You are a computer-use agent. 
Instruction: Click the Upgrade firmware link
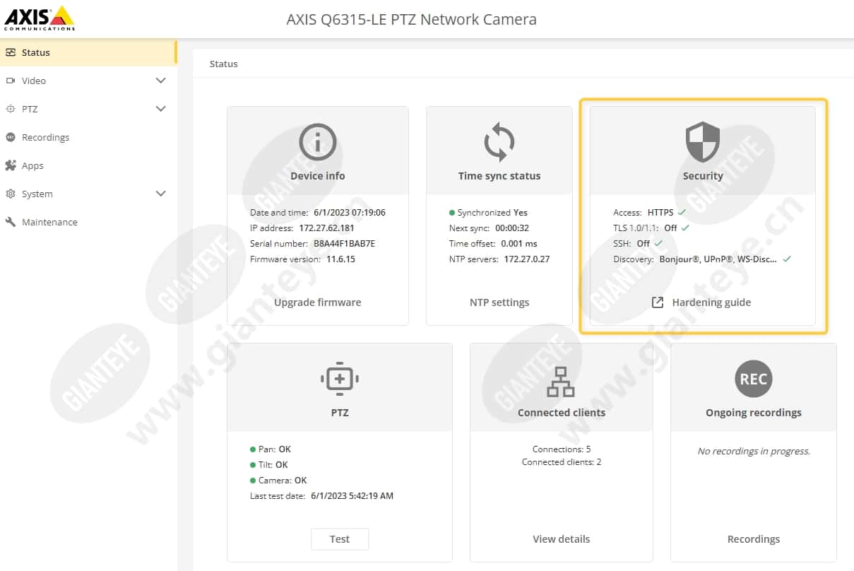[x=317, y=302]
